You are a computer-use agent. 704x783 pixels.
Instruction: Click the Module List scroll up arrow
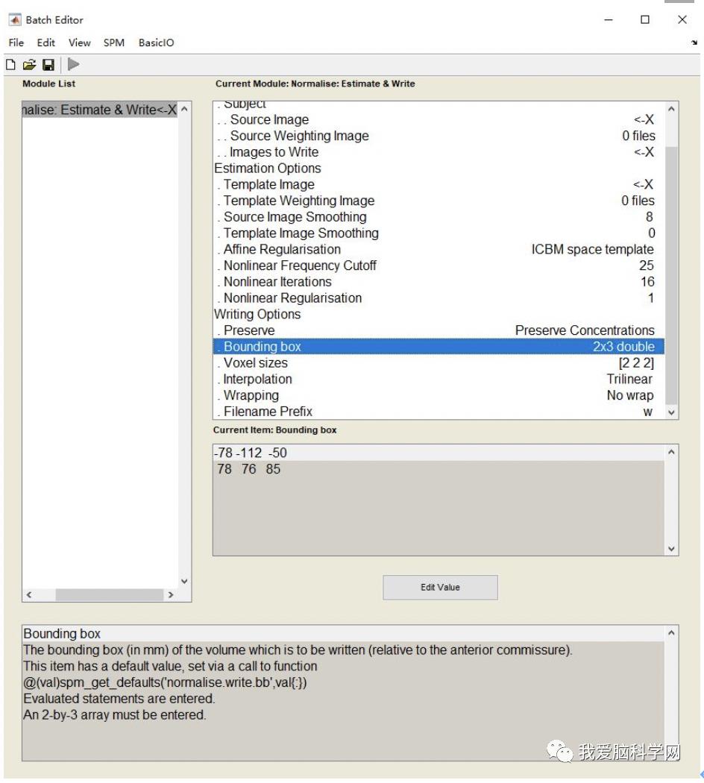pyautogui.click(x=185, y=109)
